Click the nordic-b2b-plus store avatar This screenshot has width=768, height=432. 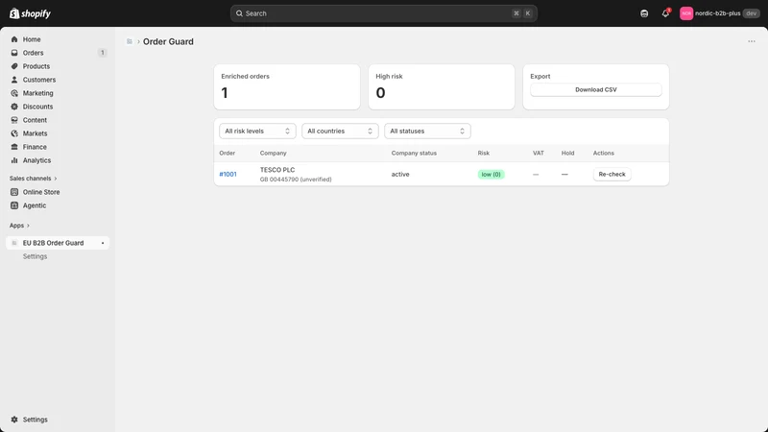[686, 13]
